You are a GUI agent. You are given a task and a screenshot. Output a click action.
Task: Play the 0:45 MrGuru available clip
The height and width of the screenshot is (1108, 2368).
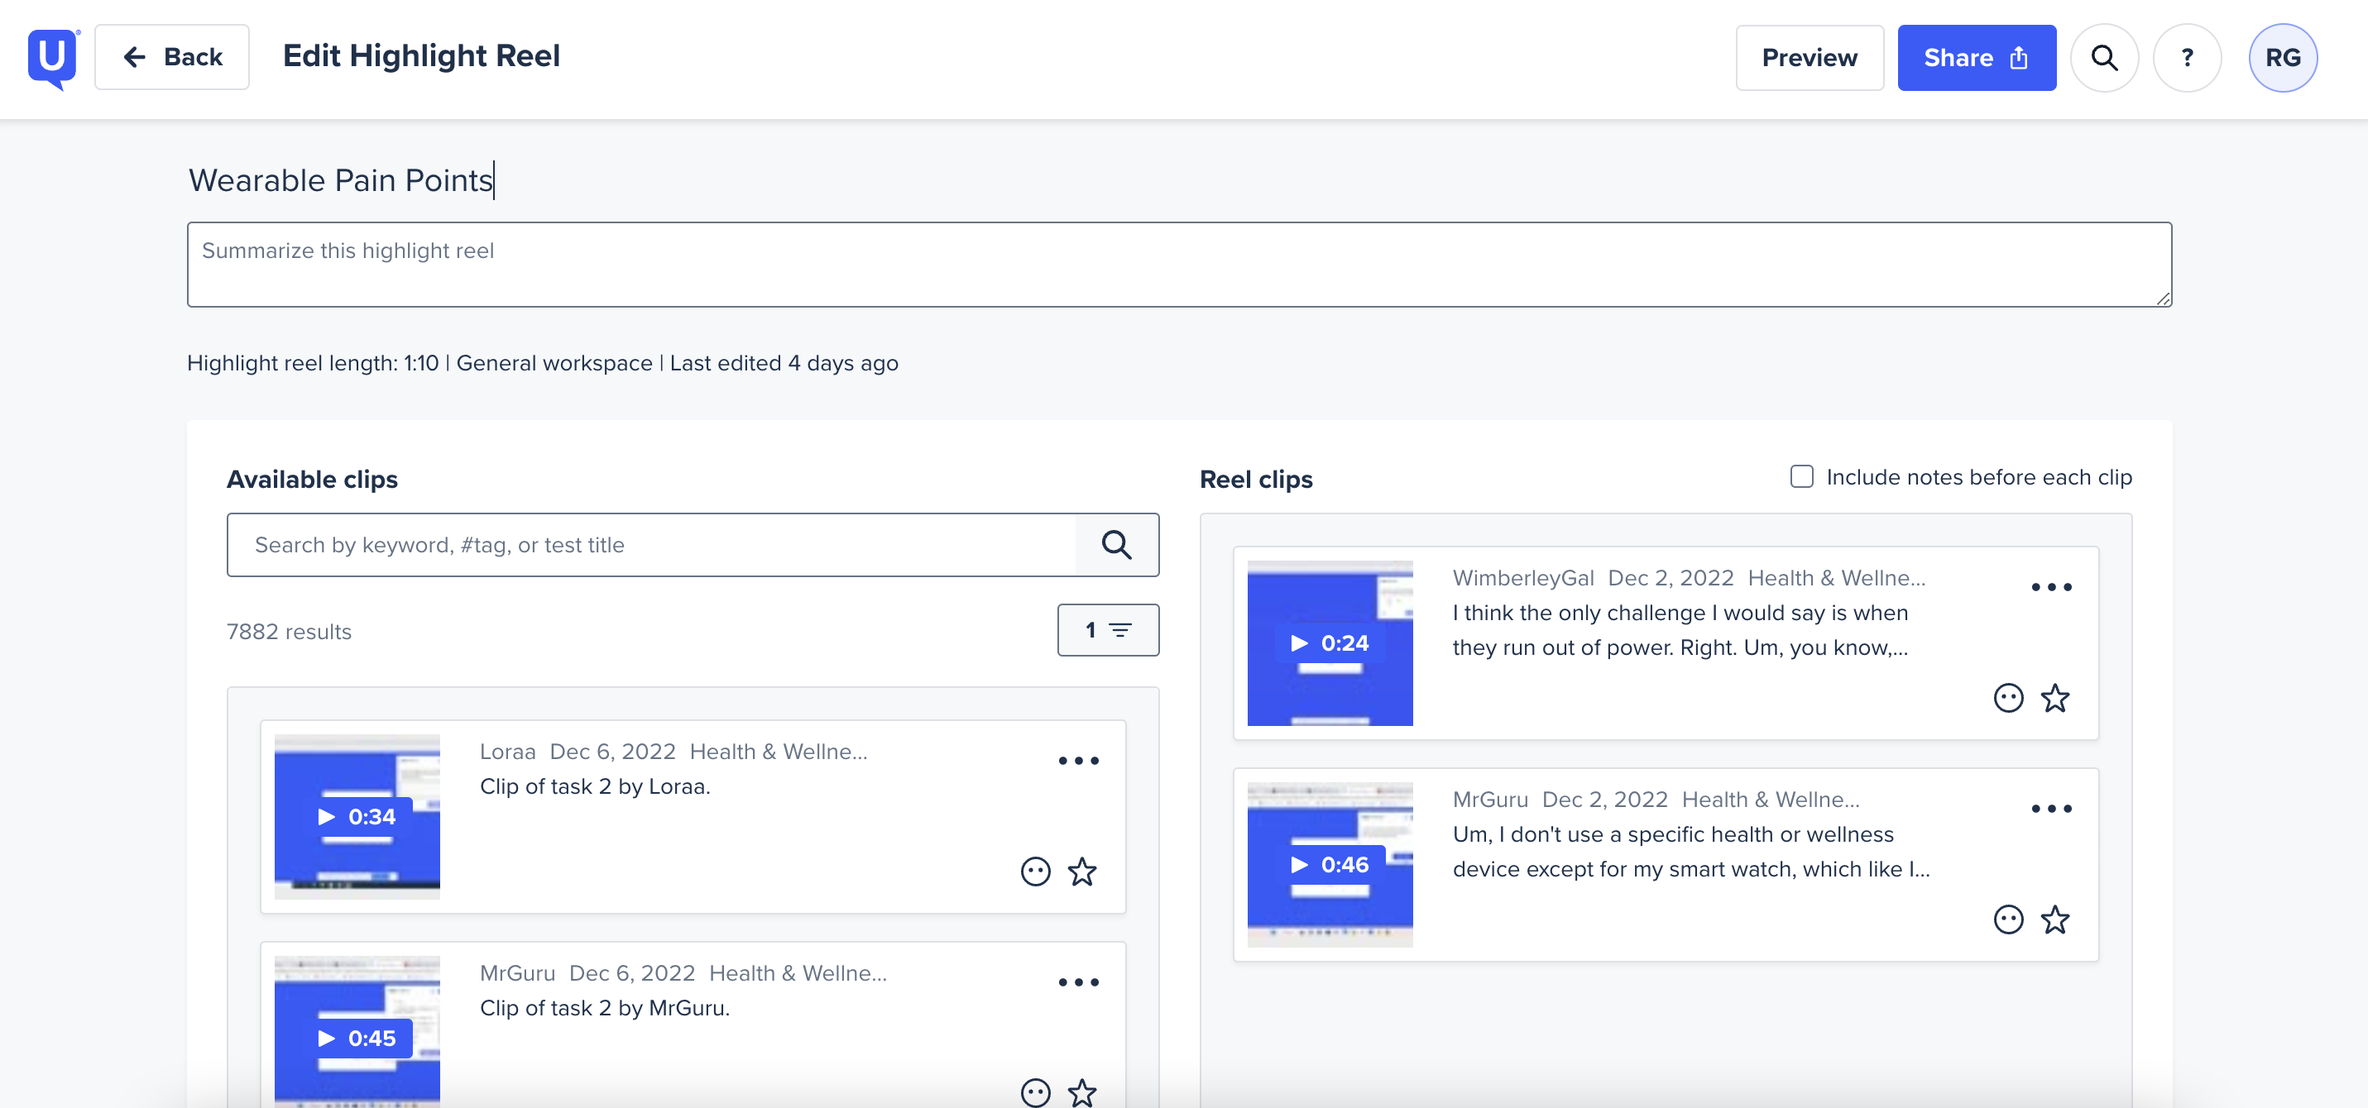pos(357,1033)
